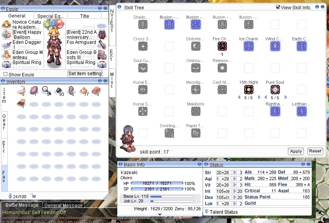Click the Cast Ninja Spell icon
Image resolution: width=329 pixels, height=223 pixels.
click(x=222, y=90)
